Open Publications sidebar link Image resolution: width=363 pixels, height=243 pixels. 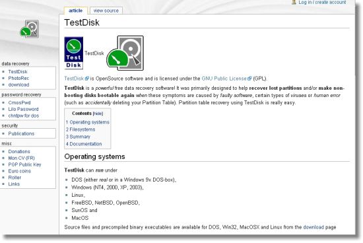21,133
